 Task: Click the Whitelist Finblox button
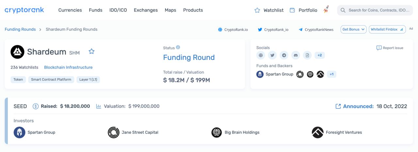point(387,29)
